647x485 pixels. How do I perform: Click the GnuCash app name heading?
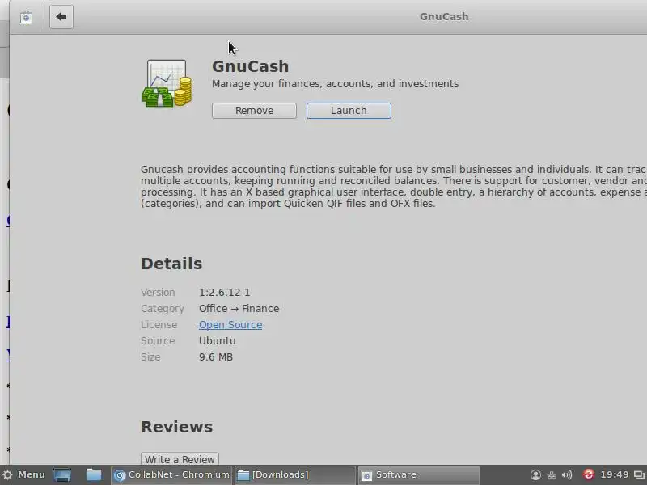point(251,66)
